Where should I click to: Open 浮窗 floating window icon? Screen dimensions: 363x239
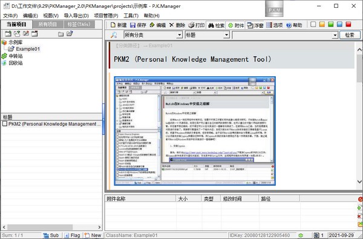pos(250,25)
